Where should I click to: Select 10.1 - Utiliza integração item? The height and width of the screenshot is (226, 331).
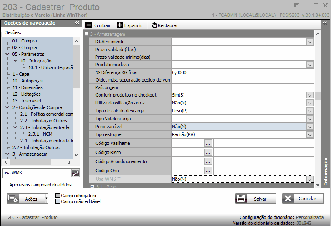[51, 67]
